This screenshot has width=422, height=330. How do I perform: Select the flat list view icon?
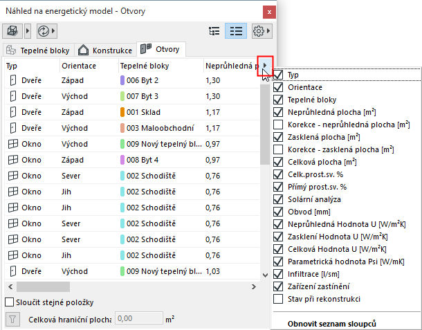click(236, 31)
